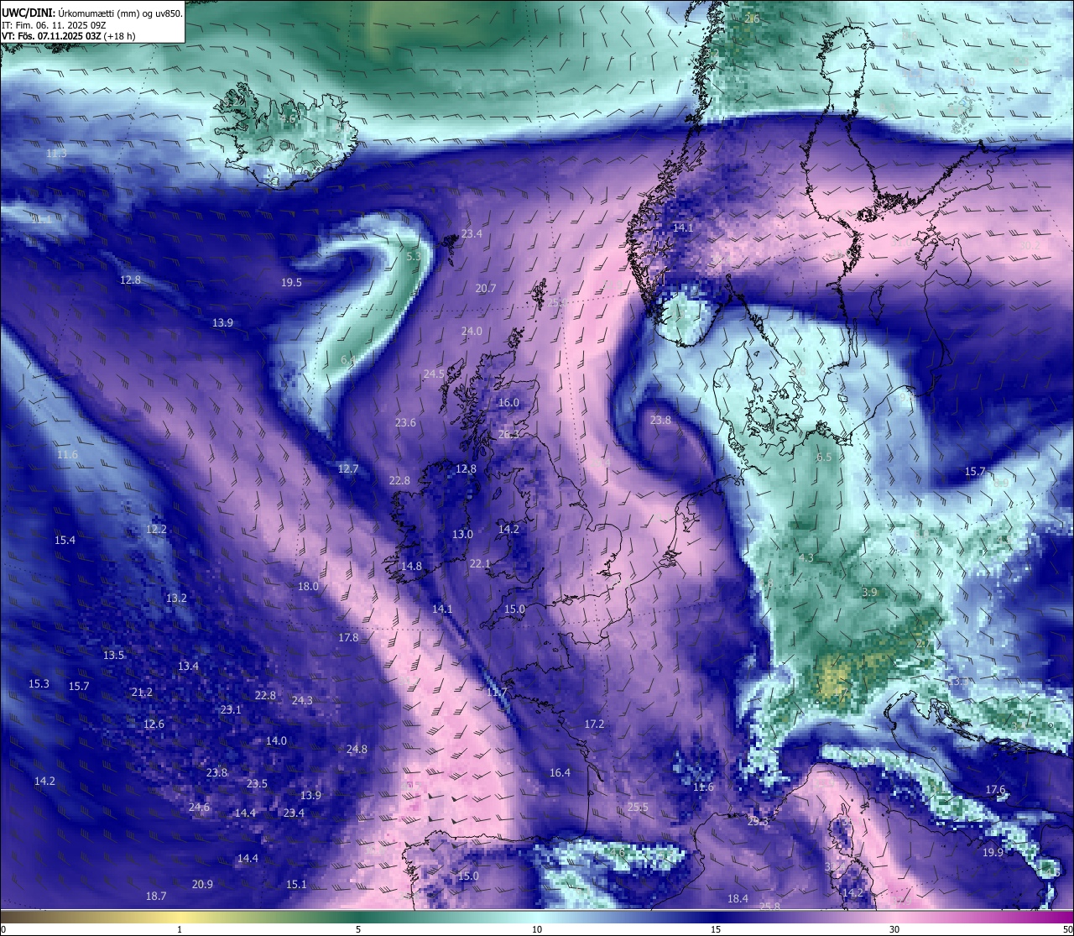Click the '17.8' value label
This screenshot has height=936, width=1074.
348,638
